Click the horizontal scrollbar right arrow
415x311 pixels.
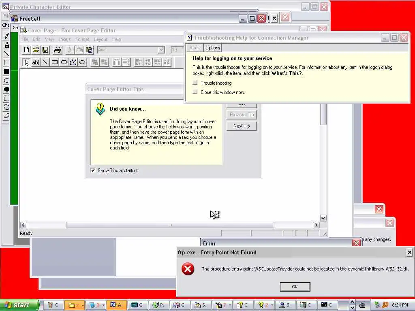[x=316, y=225]
